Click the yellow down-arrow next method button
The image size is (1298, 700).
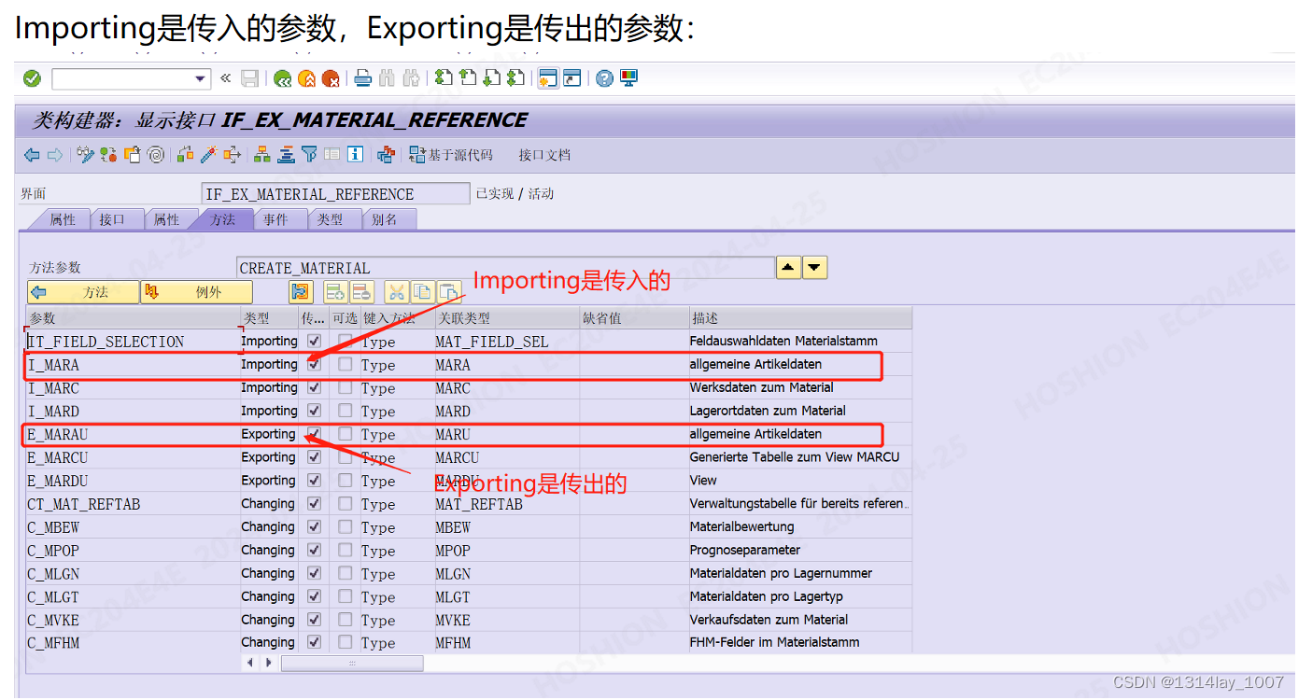815,268
